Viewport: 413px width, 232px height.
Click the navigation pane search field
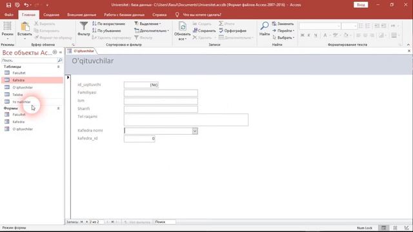[x=29, y=60]
